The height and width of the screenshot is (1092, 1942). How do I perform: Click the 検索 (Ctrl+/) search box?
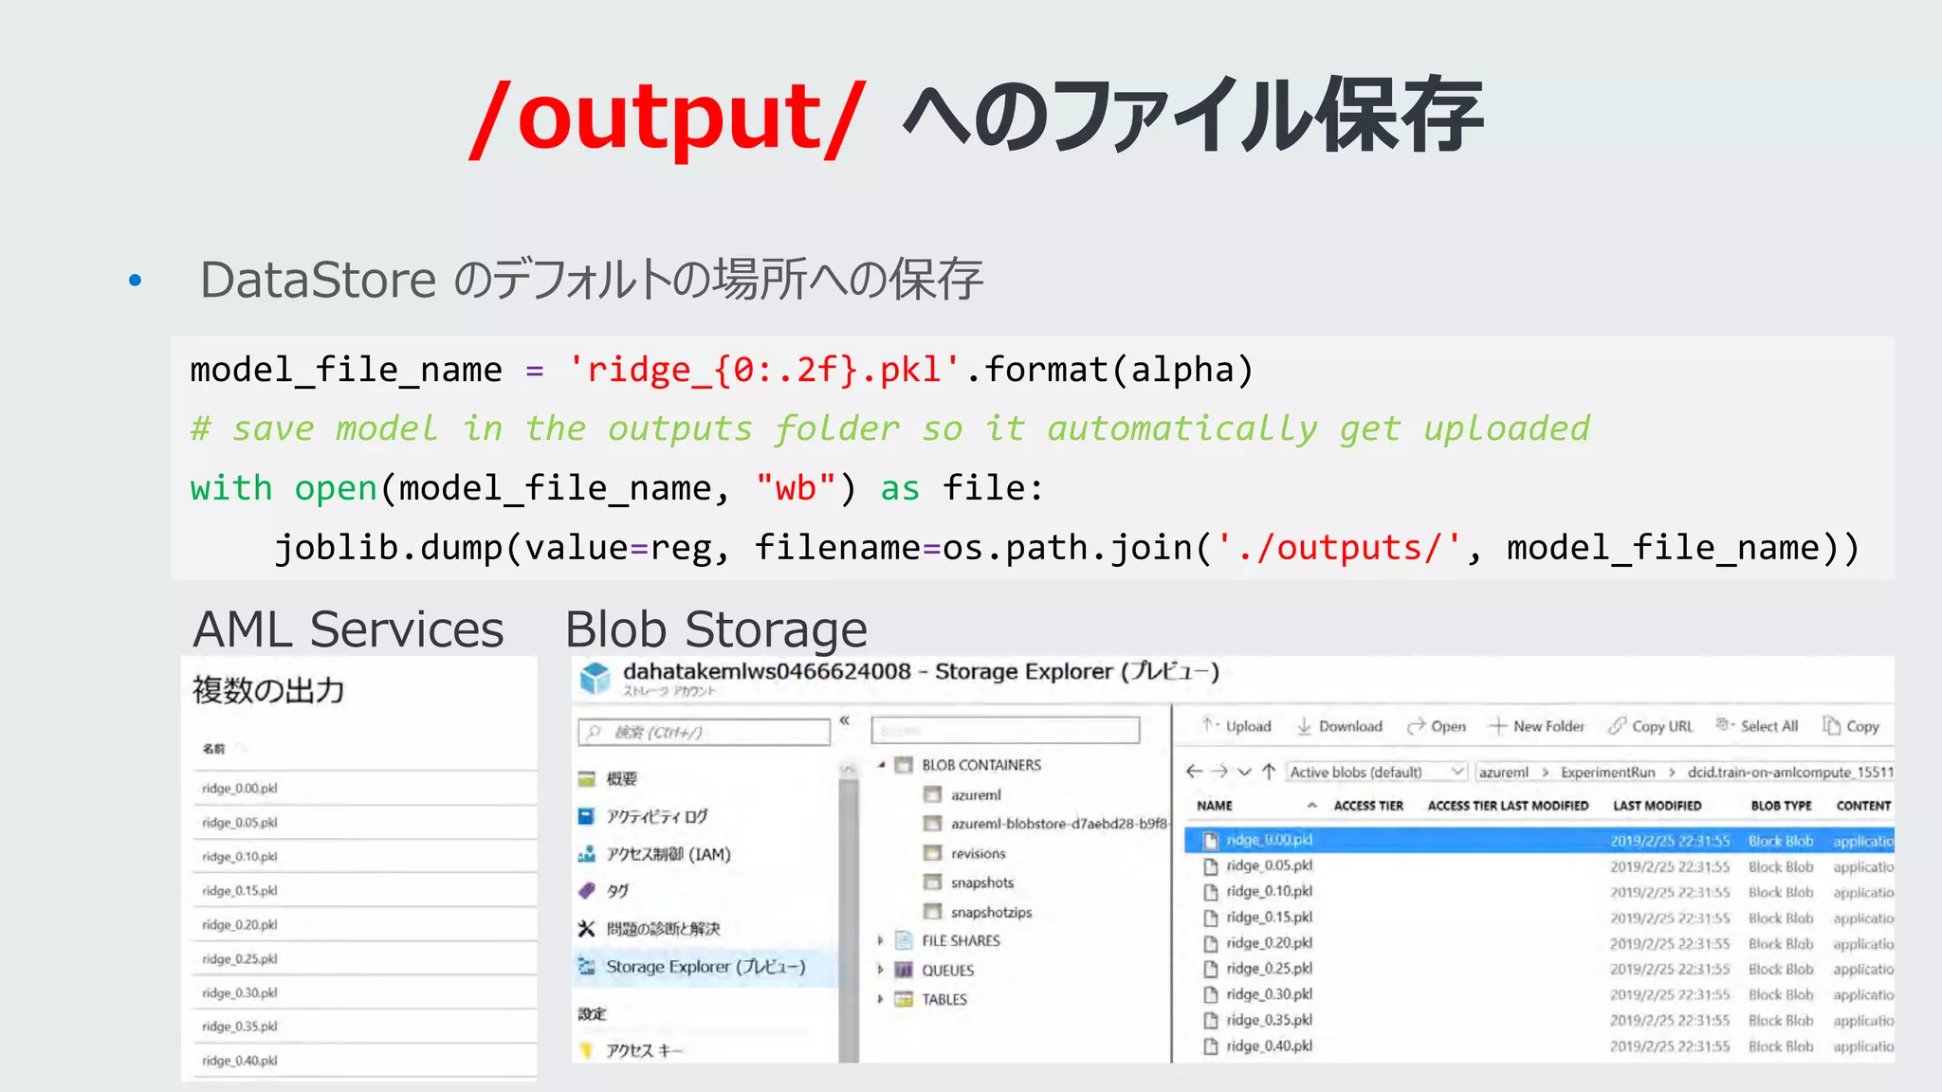(704, 732)
